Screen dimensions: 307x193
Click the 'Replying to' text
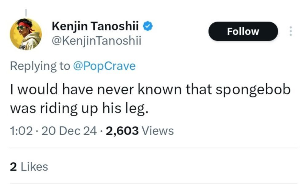pos(40,66)
